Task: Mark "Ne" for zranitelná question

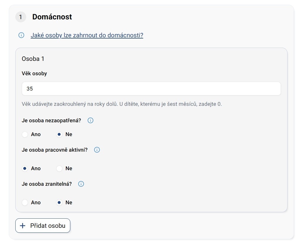Action: pyautogui.click(x=59, y=202)
